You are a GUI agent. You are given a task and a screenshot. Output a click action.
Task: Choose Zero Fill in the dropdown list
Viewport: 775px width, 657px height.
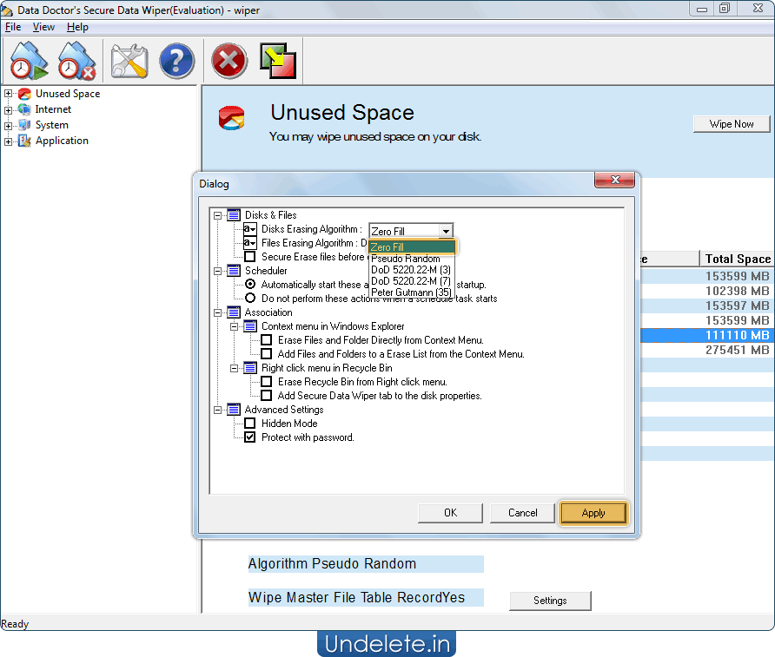point(412,246)
